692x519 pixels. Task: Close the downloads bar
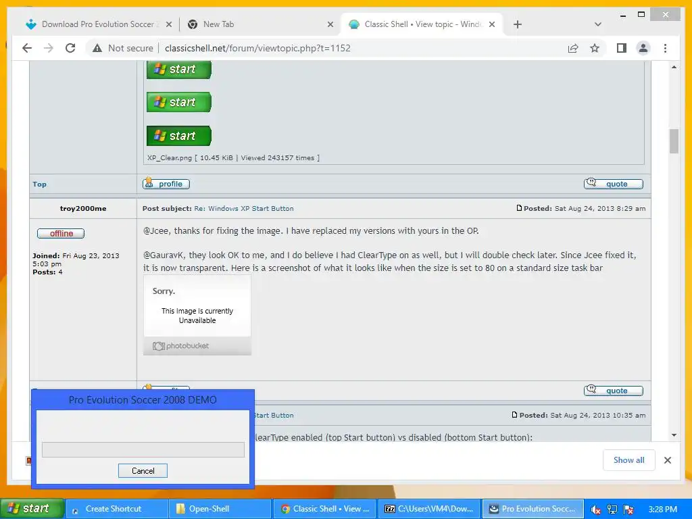(668, 460)
